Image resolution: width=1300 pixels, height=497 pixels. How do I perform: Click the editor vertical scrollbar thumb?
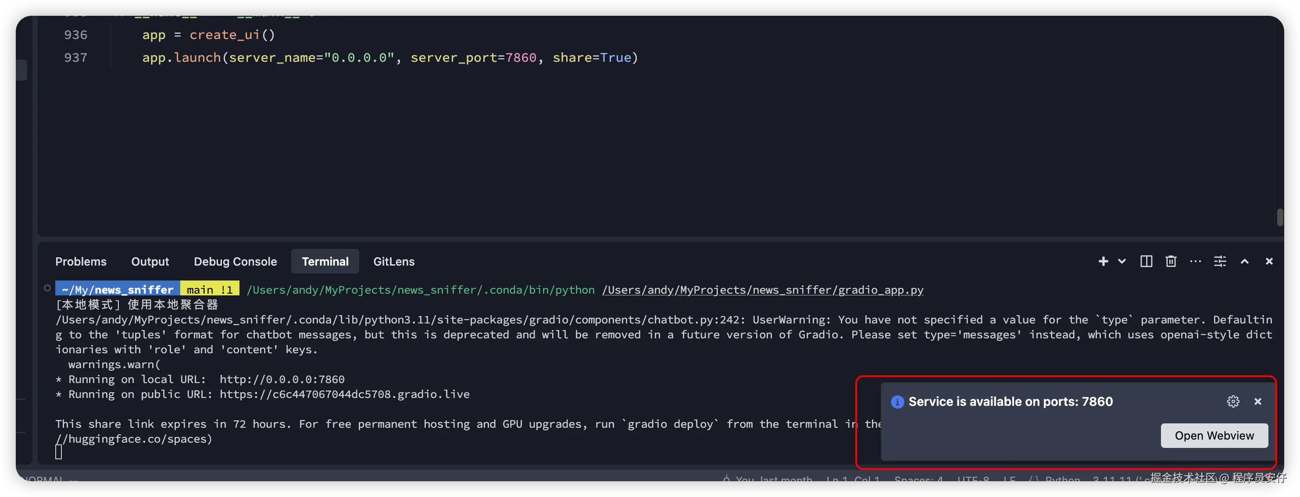point(1279,218)
